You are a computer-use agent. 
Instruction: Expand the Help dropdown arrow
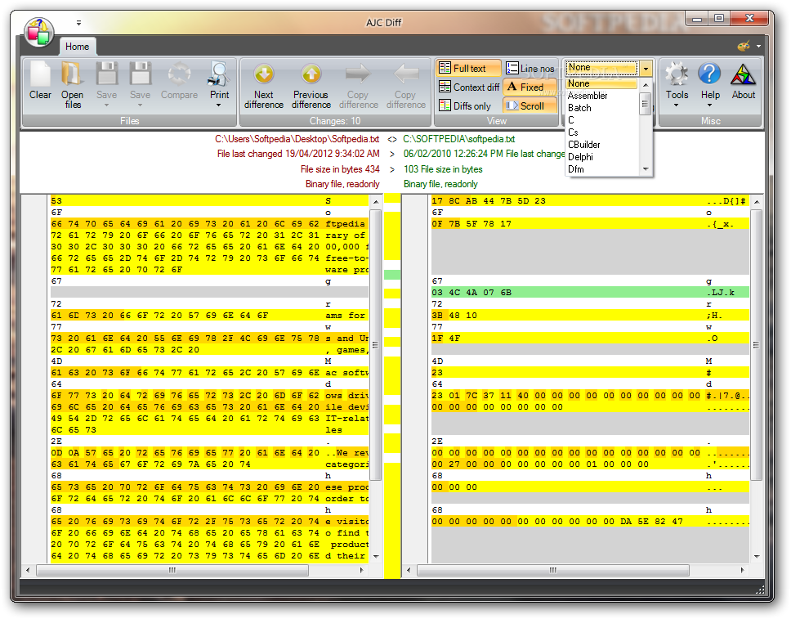710,105
